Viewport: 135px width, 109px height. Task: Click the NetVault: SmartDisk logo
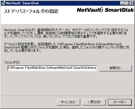pyautogui.click(x=105, y=10)
